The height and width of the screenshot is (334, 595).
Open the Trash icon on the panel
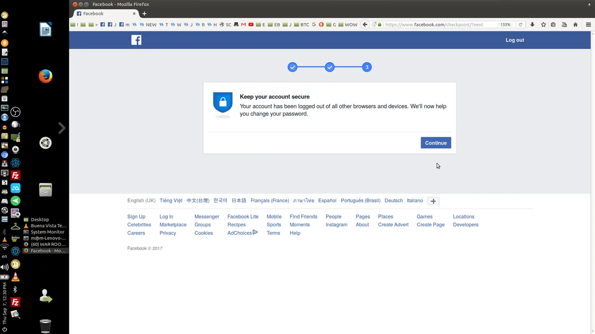45,326
